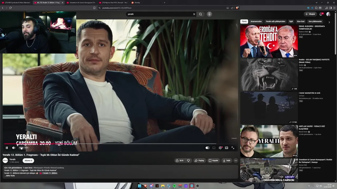The width and height of the screenshot is (337, 189).
Task: Subscribe with the Abone ol button
Action: (28, 160)
